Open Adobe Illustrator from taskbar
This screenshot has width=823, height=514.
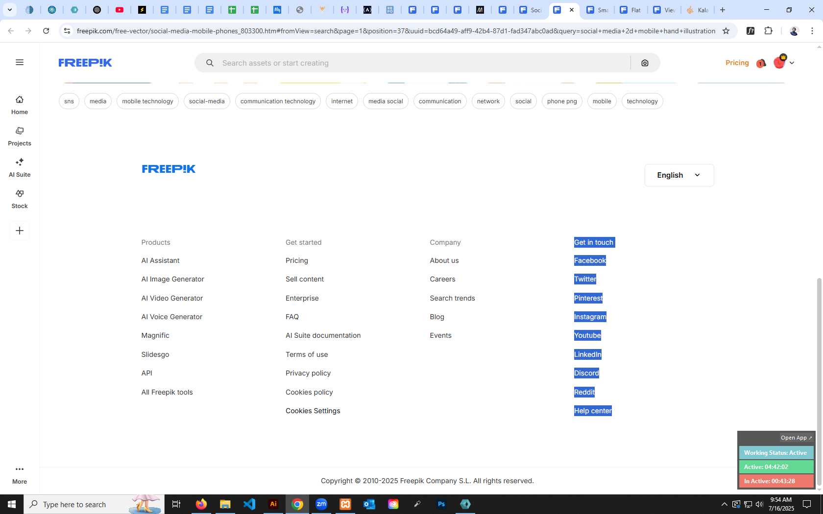coord(273,504)
